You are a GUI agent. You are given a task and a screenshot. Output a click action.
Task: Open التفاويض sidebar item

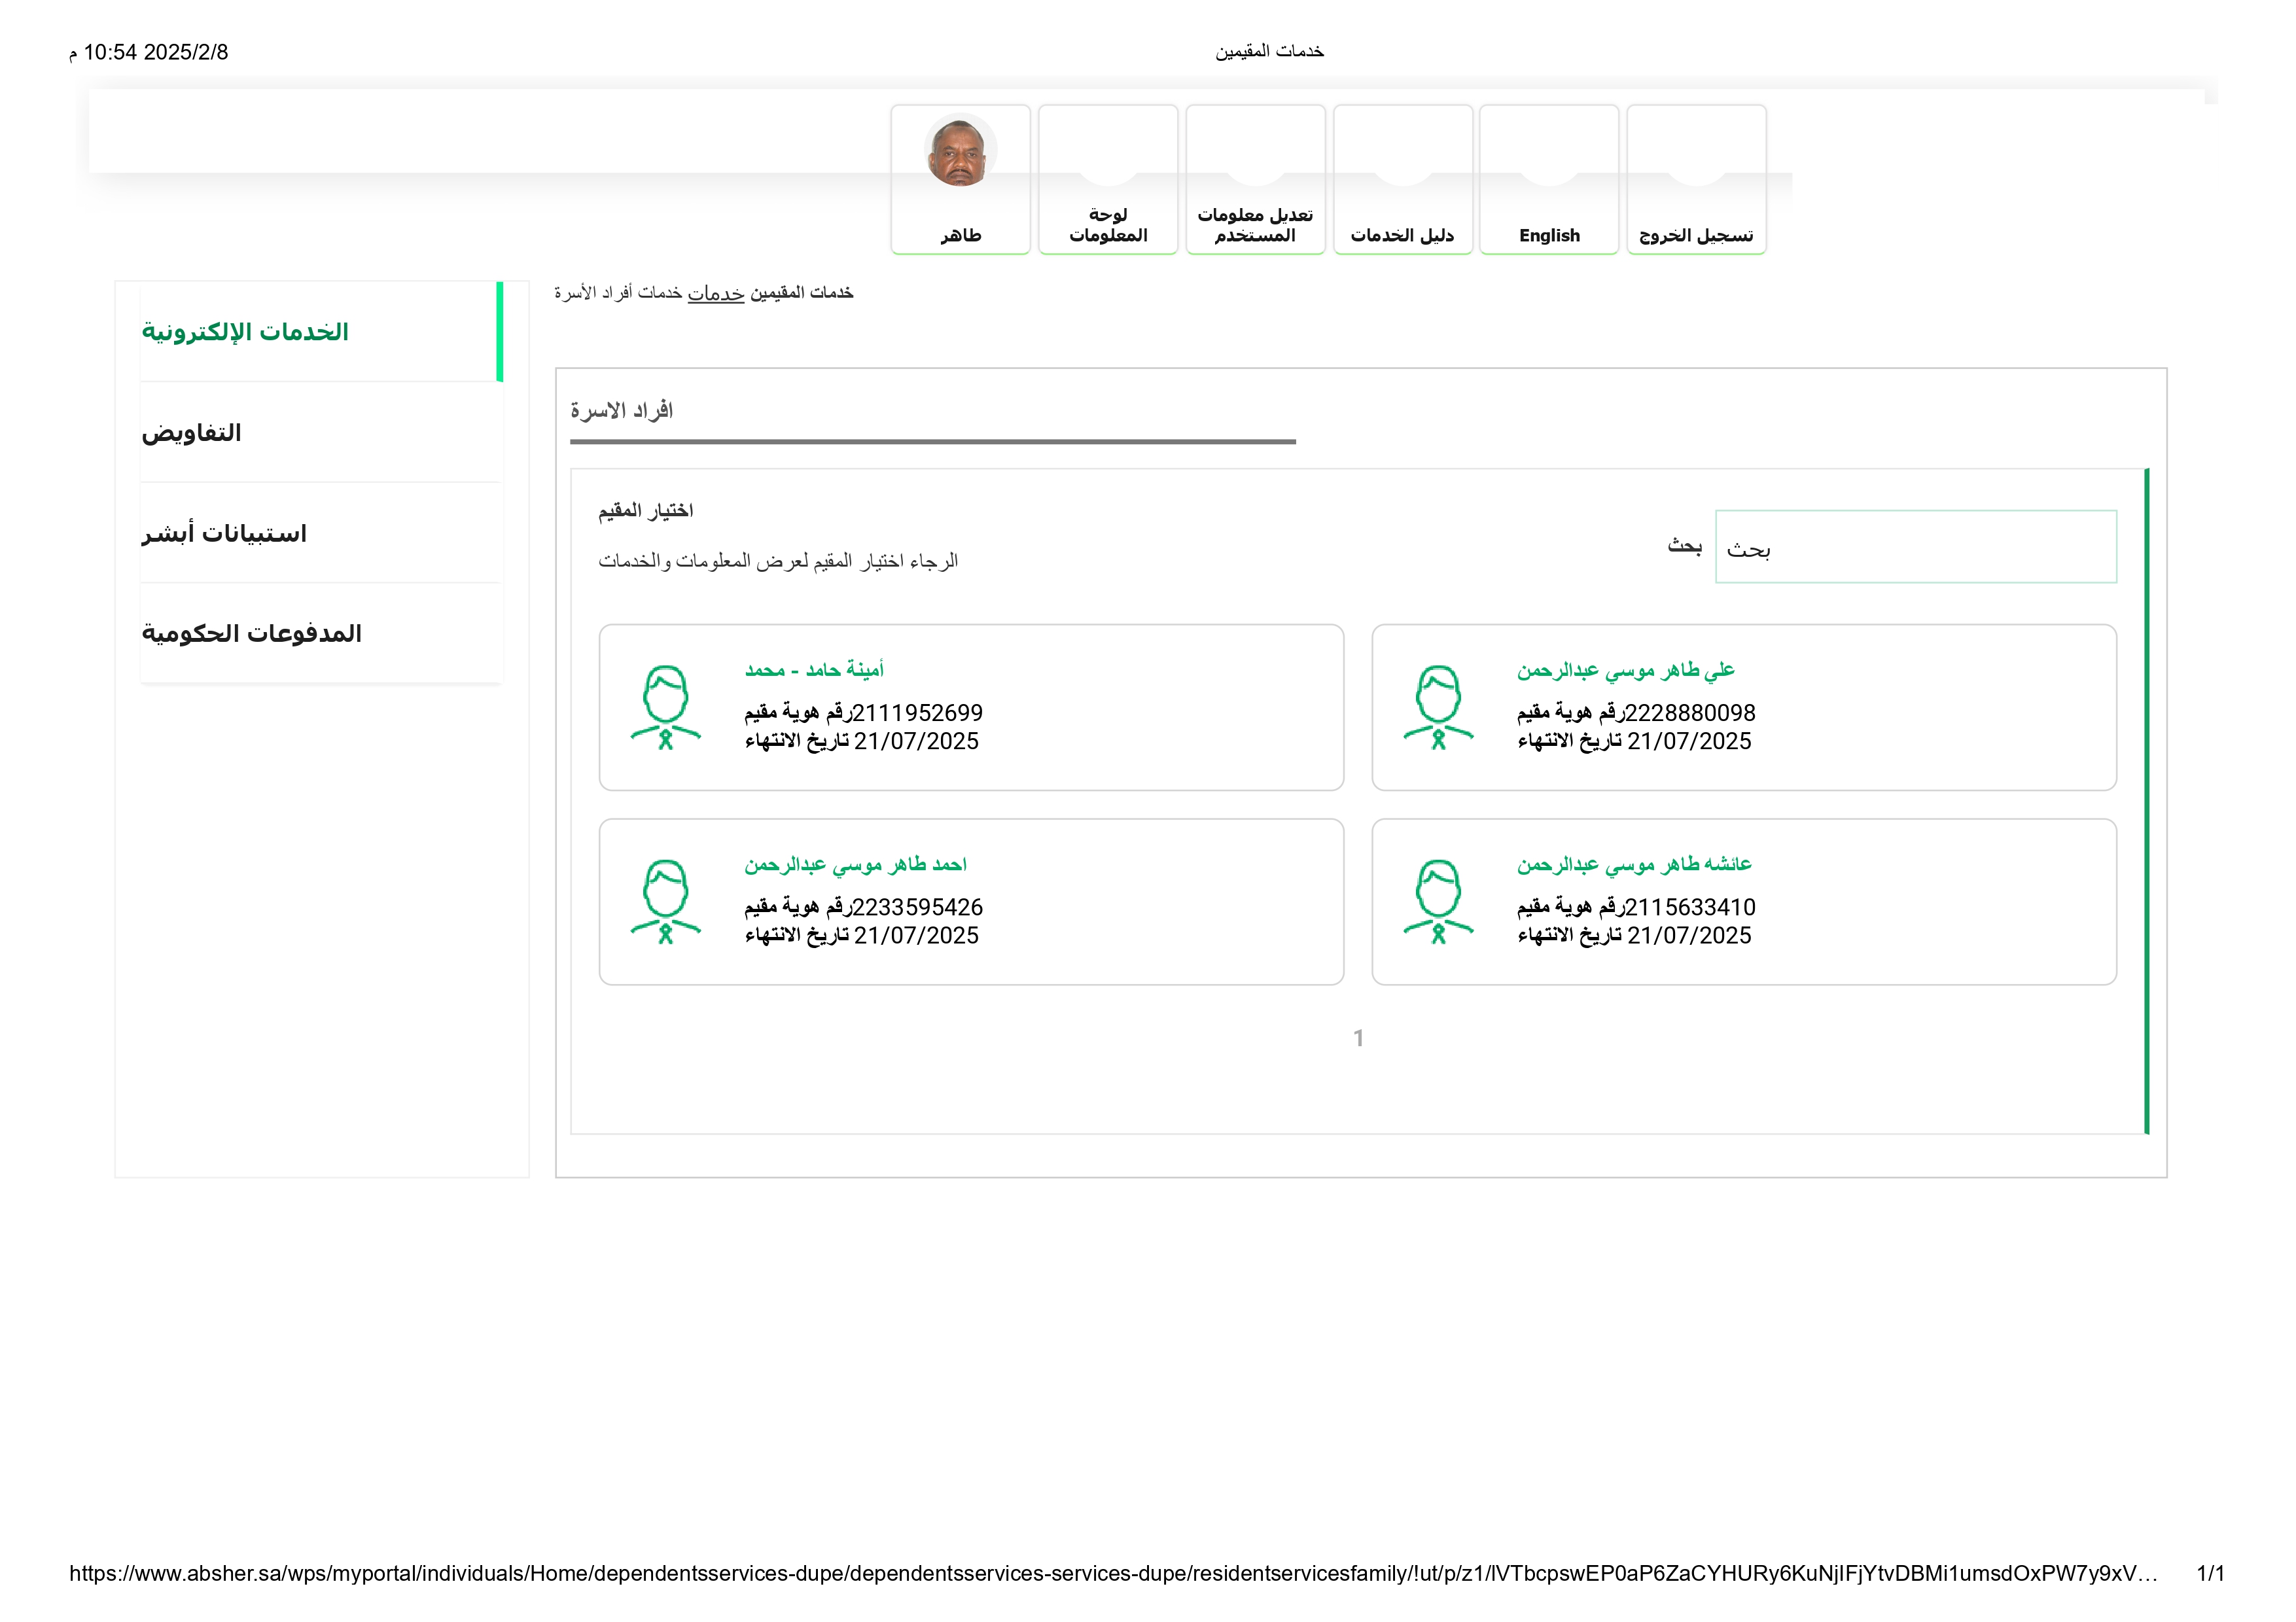[x=192, y=433]
